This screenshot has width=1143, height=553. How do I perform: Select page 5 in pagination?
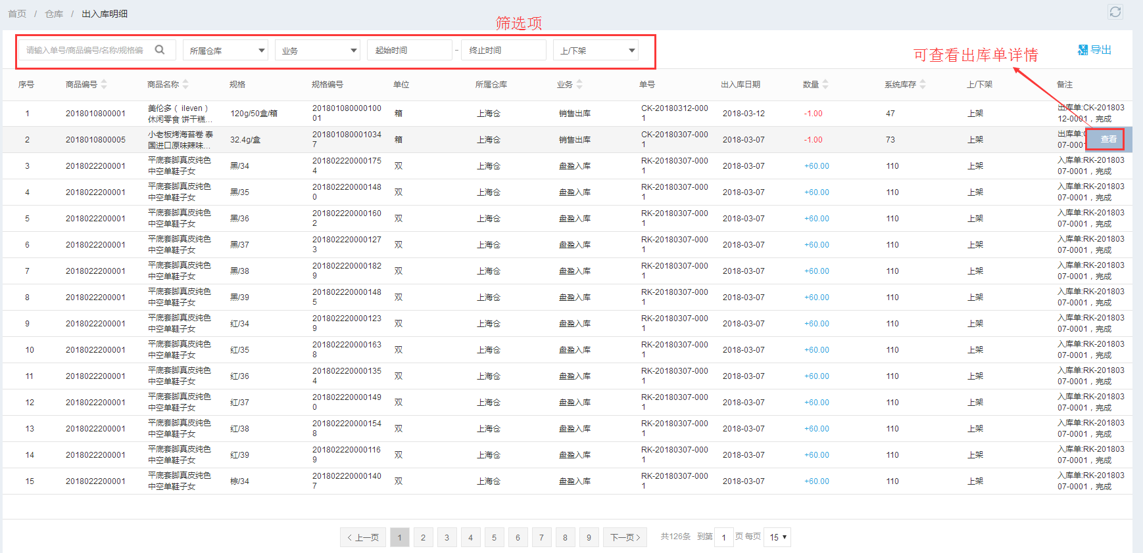pyautogui.click(x=494, y=537)
